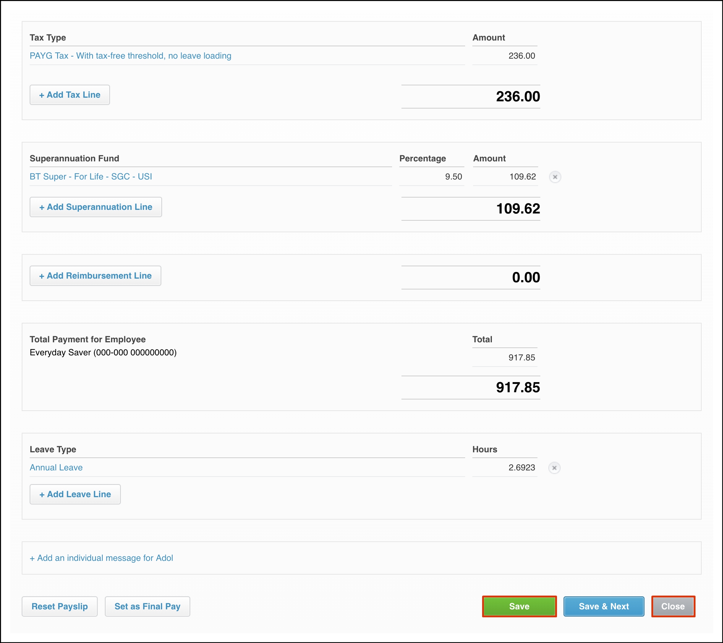Select the Annual Leave type link
This screenshot has width=723, height=643.
[x=56, y=468]
